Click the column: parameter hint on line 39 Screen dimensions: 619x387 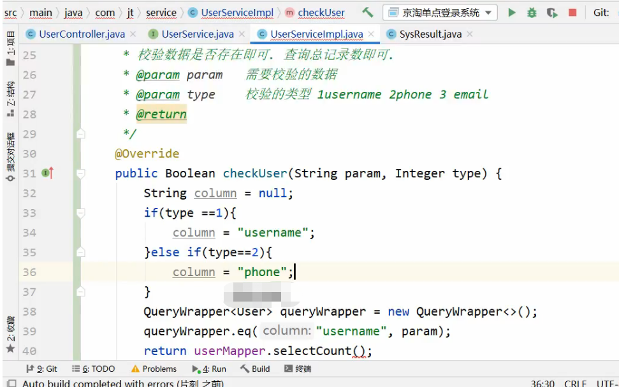pos(287,331)
